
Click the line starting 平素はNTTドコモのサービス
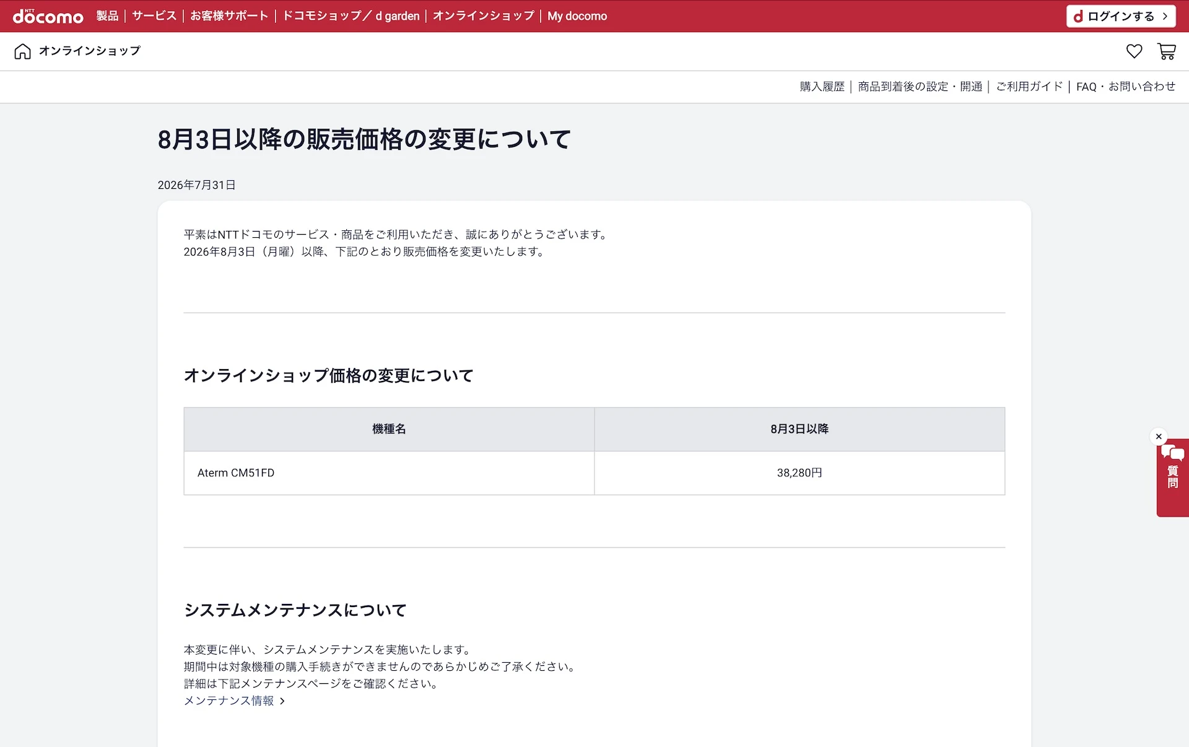pos(397,235)
